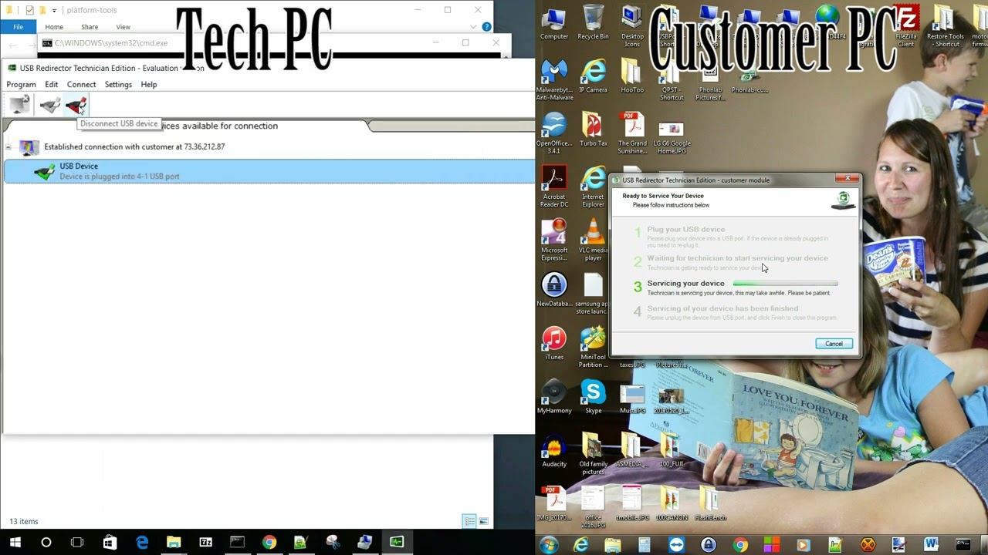Open Computer icon on Customer desktop
Viewport: 988px width, 555px height.
click(x=554, y=23)
